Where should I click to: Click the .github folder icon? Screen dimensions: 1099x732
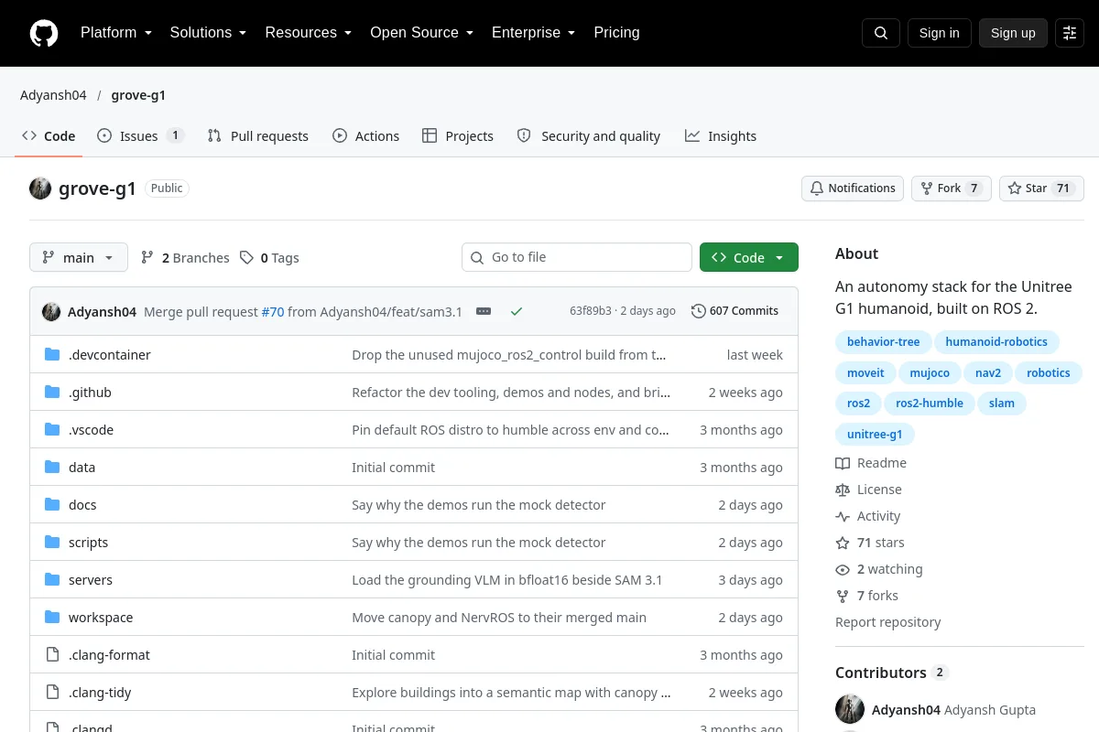point(52,393)
